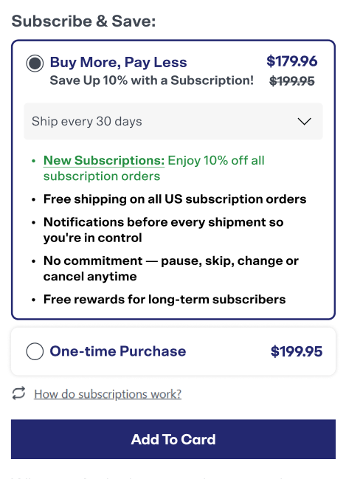
Task: Click the One-time Purchase option label
Action: tap(118, 351)
